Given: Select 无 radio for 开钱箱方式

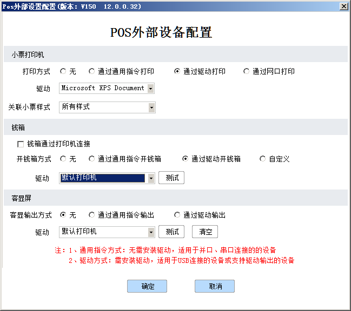Looking at the screenshot, I should (63, 159).
